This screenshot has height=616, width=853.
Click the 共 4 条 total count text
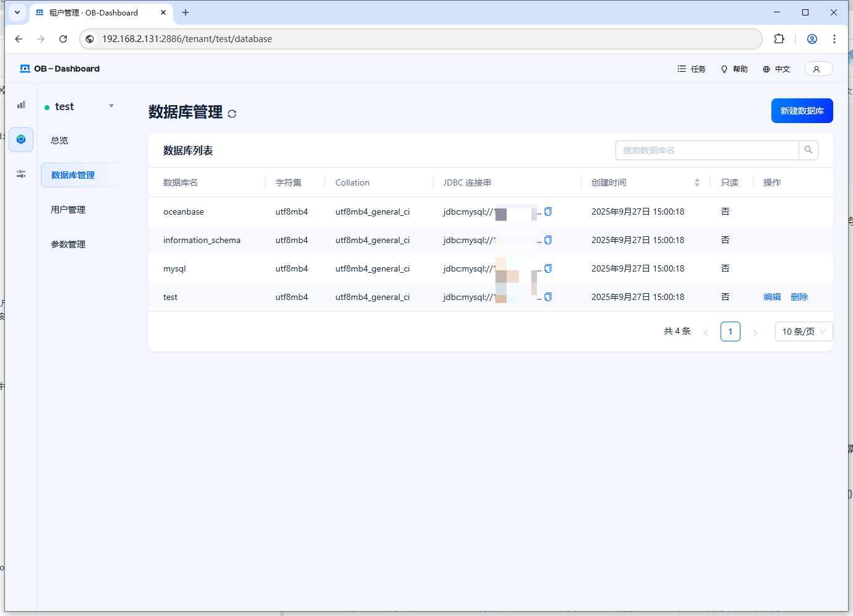[677, 332]
